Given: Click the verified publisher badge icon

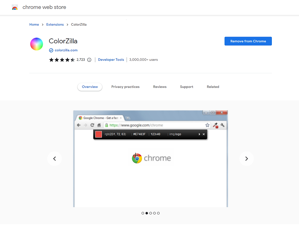Looking at the screenshot, I should tap(51, 50).
